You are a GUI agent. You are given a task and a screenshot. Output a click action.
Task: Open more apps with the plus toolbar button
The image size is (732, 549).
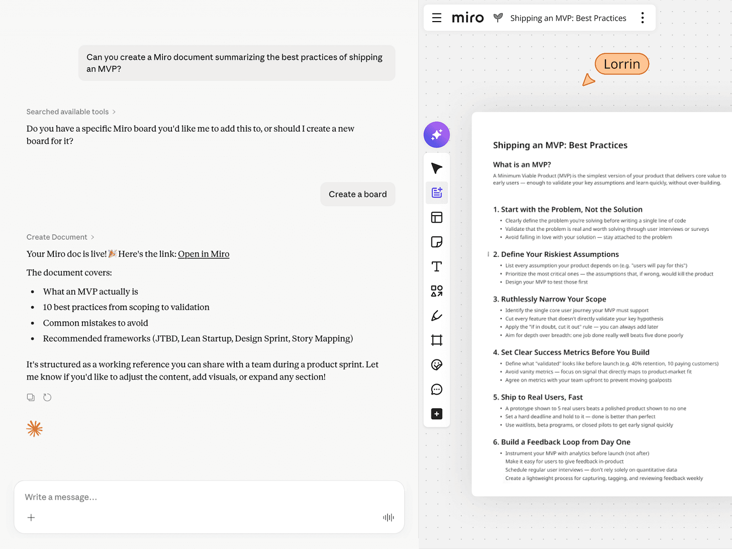pos(437,414)
